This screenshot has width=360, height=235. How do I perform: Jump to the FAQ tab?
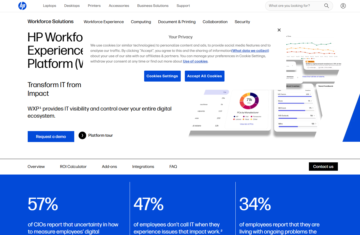click(173, 167)
